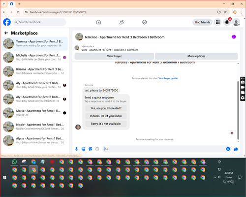Open the Home feed icon
Screen dimensions: 246x197
coord(98,22)
